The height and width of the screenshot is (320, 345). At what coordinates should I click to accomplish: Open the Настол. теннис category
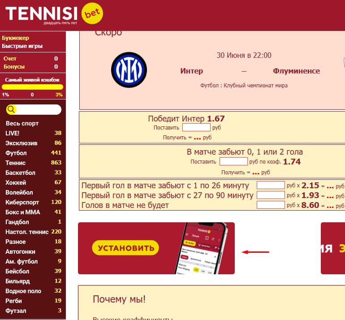[33, 232]
